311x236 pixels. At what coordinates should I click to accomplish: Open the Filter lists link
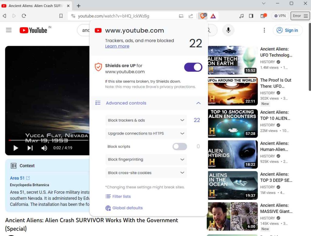click(118, 196)
